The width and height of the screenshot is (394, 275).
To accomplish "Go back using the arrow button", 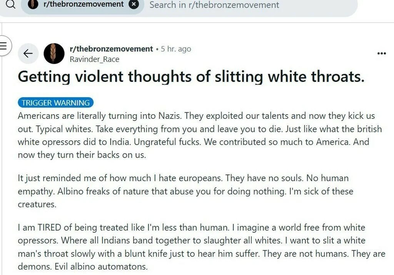I will 28,53.
